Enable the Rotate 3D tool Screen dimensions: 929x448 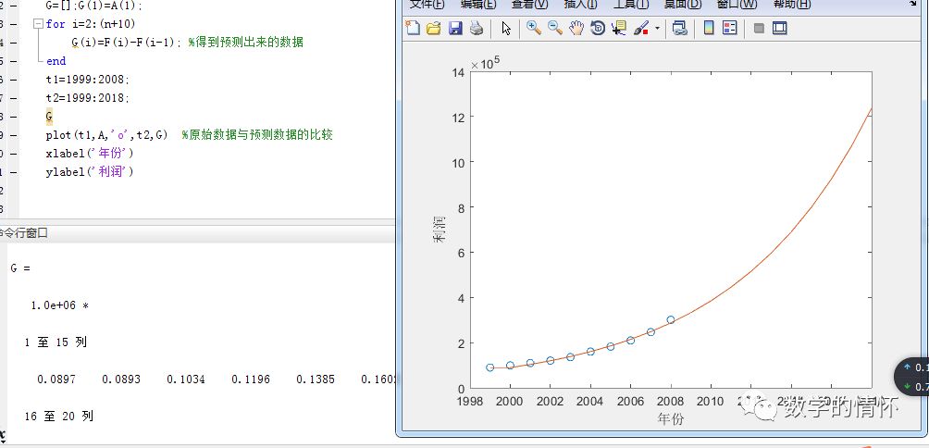tap(598, 29)
